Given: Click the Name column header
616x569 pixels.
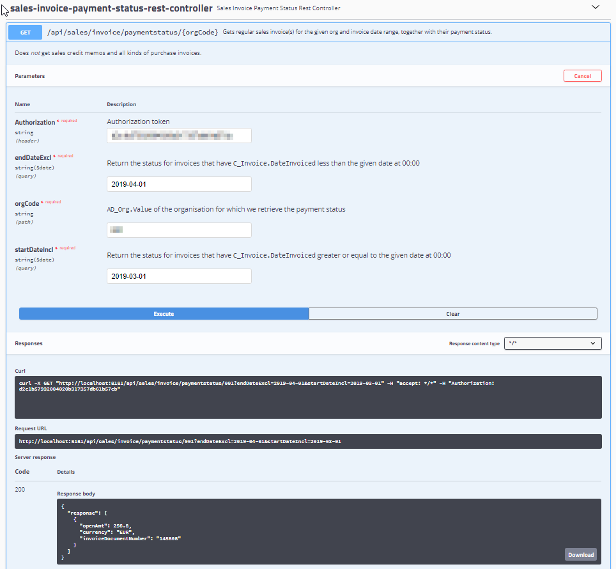Looking at the screenshot, I should [22, 104].
